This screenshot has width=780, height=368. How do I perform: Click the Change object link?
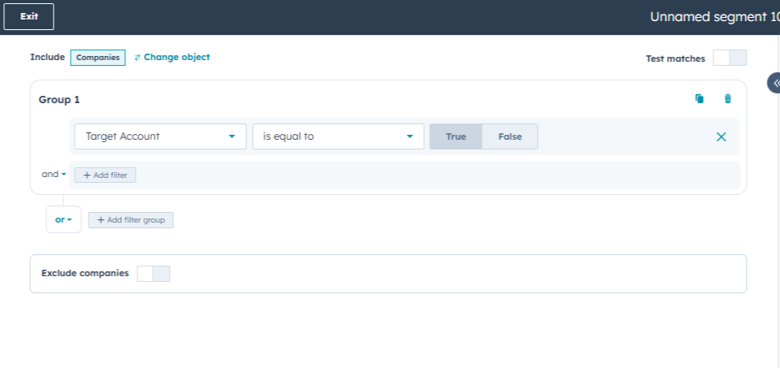tap(172, 58)
